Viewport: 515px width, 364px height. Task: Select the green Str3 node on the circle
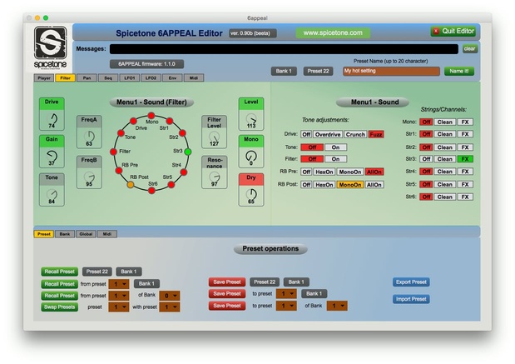tap(188, 151)
